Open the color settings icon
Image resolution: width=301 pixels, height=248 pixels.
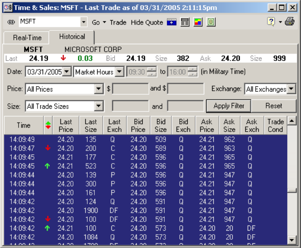click(x=198, y=22)
